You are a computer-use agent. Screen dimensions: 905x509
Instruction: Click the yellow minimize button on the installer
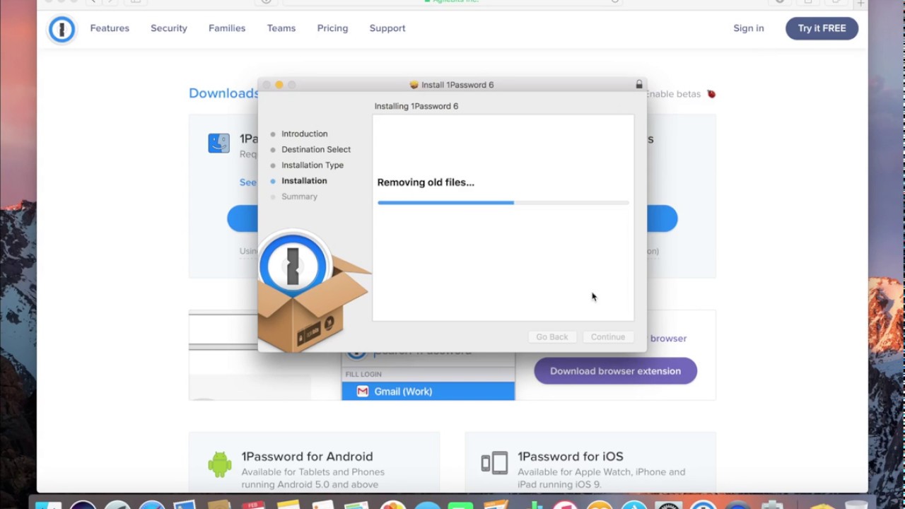point(279,85)
